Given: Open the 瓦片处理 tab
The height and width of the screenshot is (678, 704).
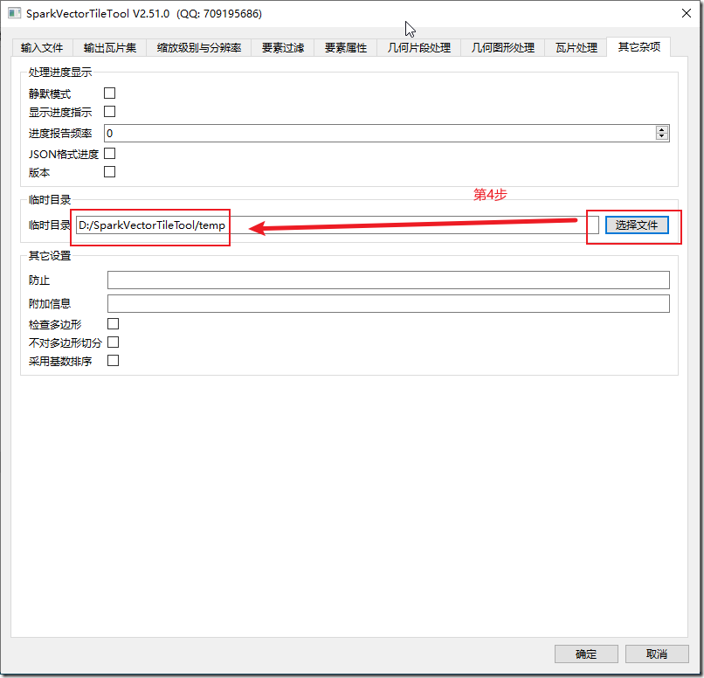Looking at the screenshot, I should click(576, 47).
